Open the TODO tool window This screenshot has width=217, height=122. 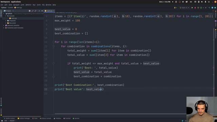(x=35, y=118)
